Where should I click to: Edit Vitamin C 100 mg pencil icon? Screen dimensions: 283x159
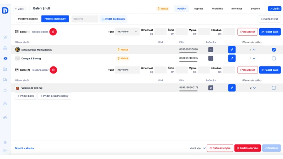click(232, 88)
